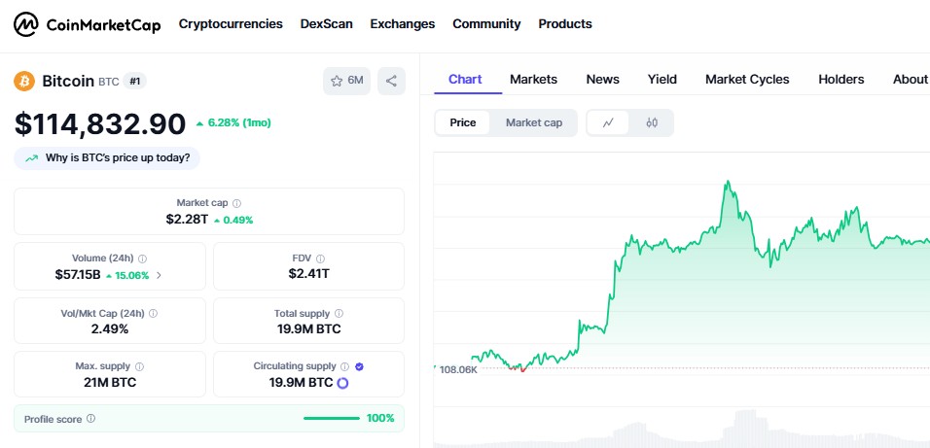Click the info icon next to Max. supply
This screenshot has width=930, height=448.
click(139, 366)
